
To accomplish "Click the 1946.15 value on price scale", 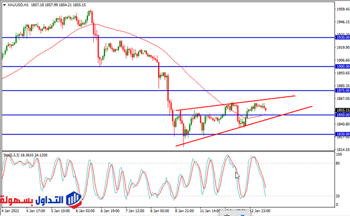I will [343, 22].
